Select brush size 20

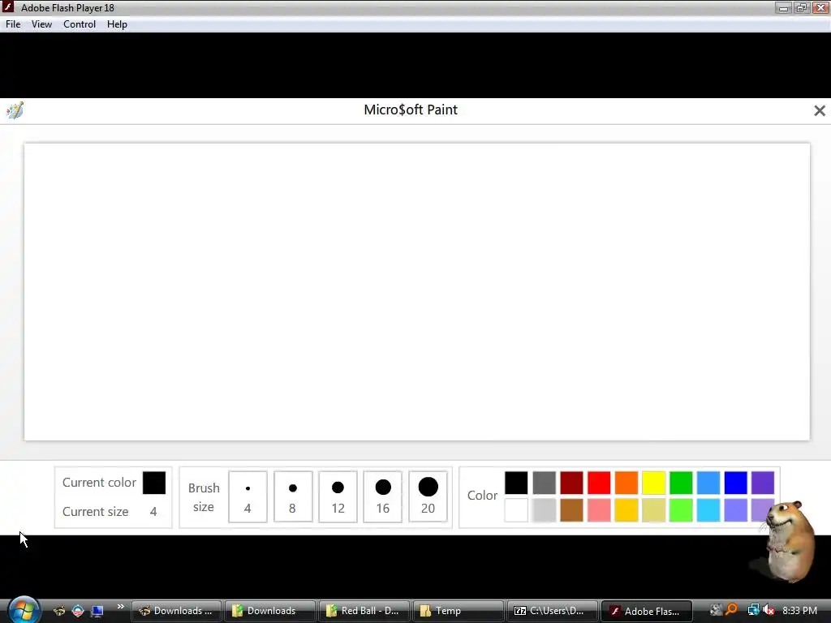point(428,497)
